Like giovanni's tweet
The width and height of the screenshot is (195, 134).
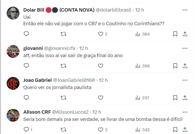point(101,66)
